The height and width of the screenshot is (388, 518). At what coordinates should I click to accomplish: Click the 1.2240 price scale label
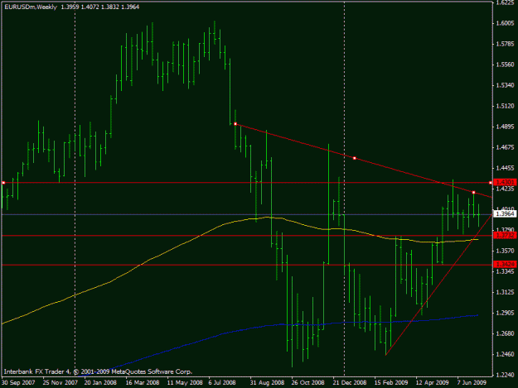tap(505, 375)
